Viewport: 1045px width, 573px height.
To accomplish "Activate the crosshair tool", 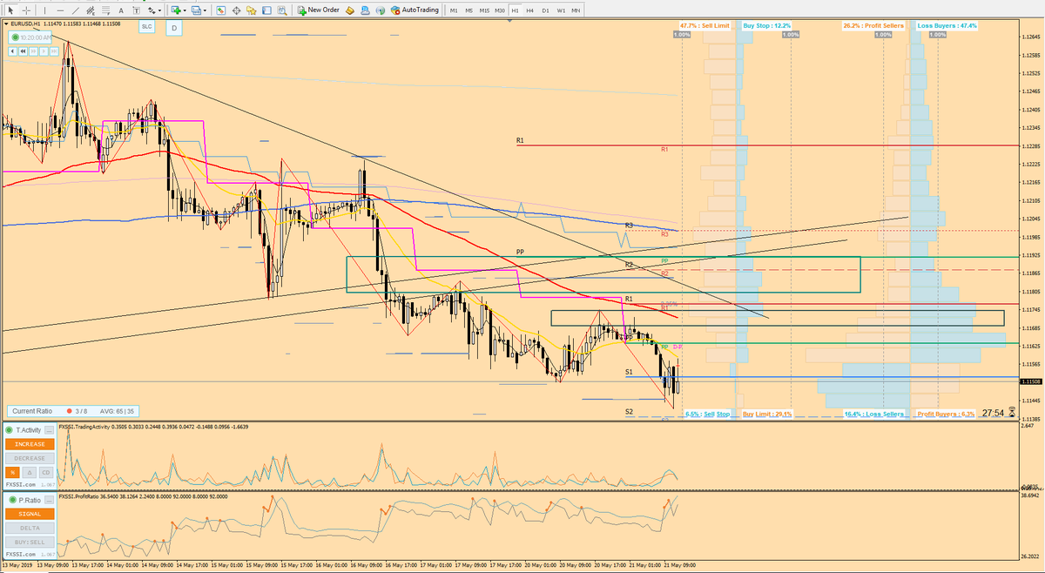I will click(x=26, y=10).
